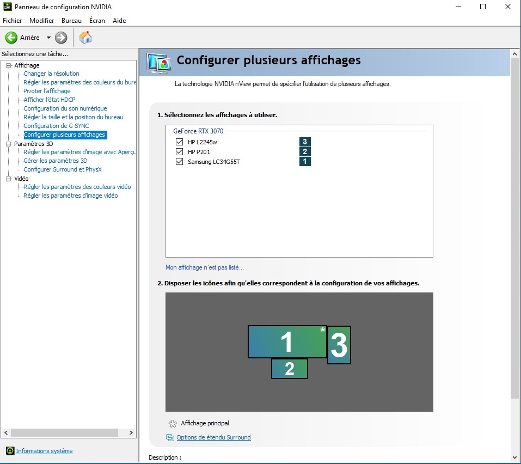Collapse the Paramètres 3D tree node

(9, 144)
